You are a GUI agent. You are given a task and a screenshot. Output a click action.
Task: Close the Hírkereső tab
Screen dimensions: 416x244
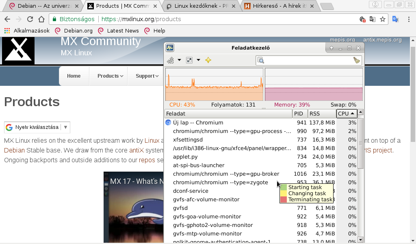312,6
